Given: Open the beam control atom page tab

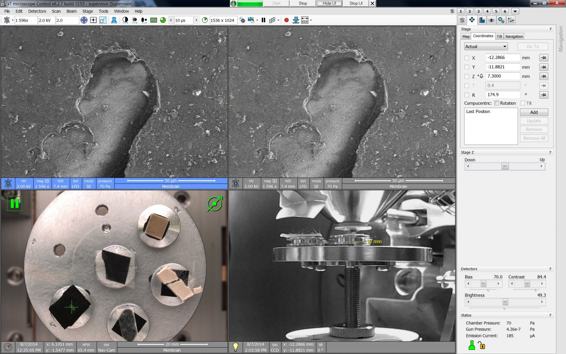Looking at the screenshot, I should [462, 20].
